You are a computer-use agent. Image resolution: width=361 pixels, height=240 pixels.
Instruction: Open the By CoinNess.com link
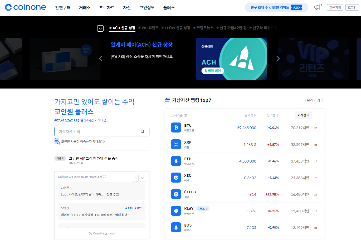pyautogui.click(x=102, y=233)
